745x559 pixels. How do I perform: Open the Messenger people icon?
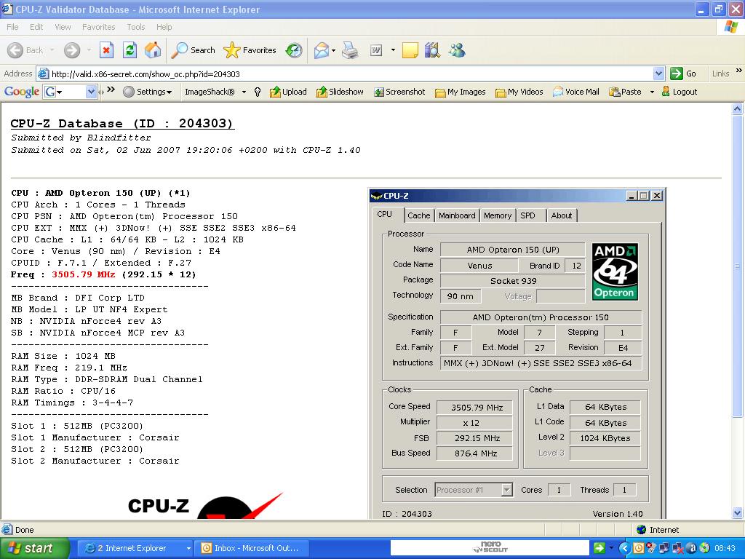[457, 50]
